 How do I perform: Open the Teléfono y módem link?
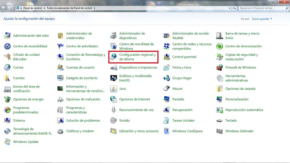point(80,131)
